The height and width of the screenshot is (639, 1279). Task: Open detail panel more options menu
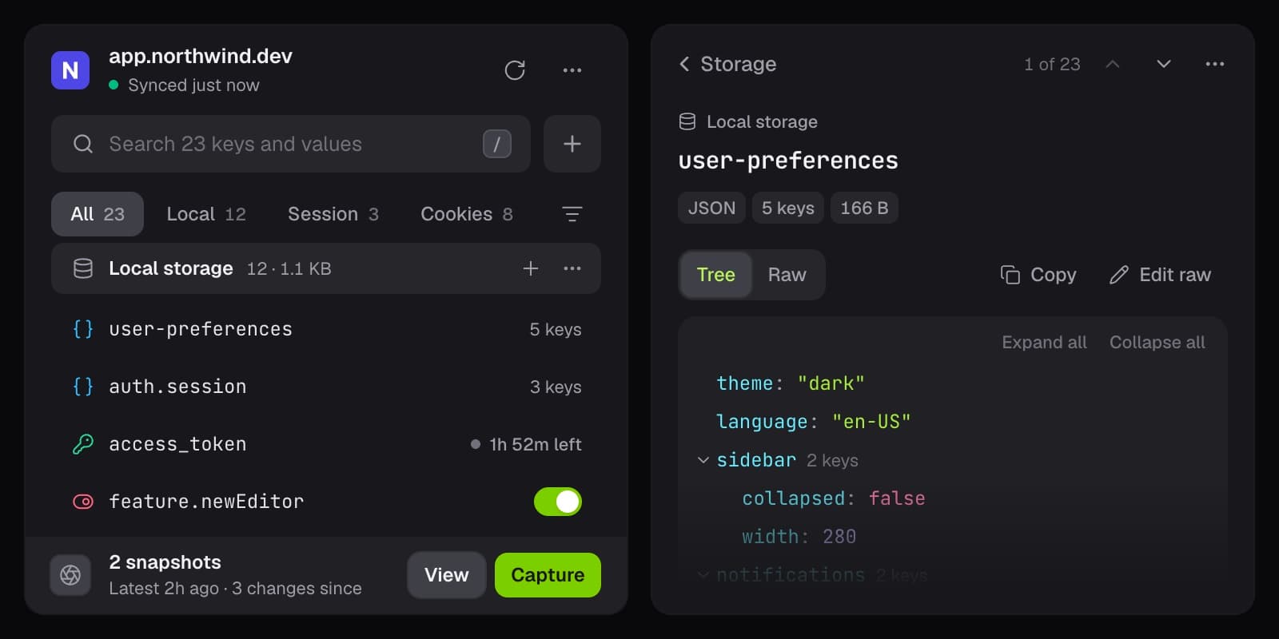1215,64
